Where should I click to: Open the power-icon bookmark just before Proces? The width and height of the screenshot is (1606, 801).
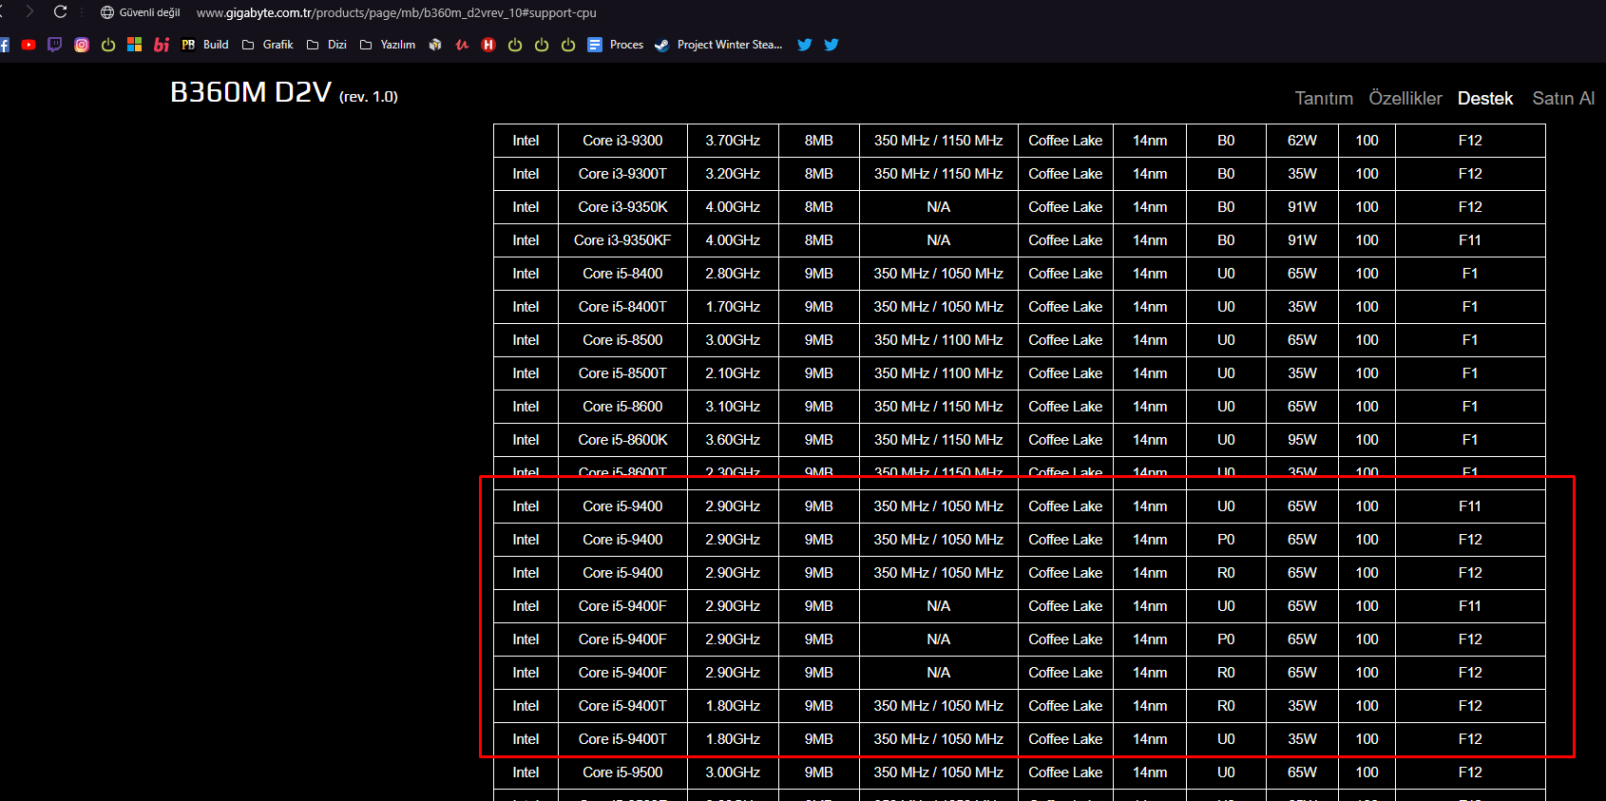click(568, 45)
